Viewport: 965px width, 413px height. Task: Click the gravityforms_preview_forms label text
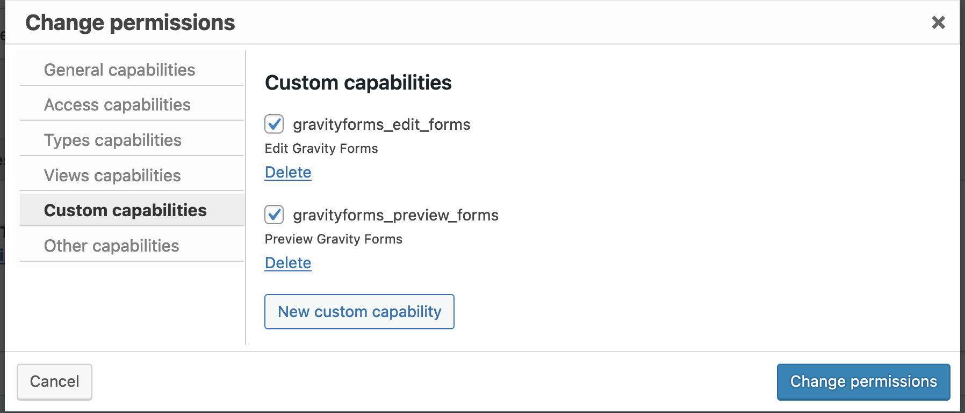(395, 215)
